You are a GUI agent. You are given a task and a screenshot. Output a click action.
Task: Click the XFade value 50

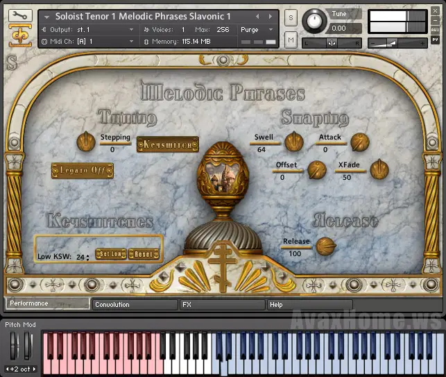click(347, 178)
